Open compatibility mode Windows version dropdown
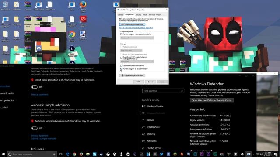The image size is (280, 157). pyautogui.click(x=137, y=38)
